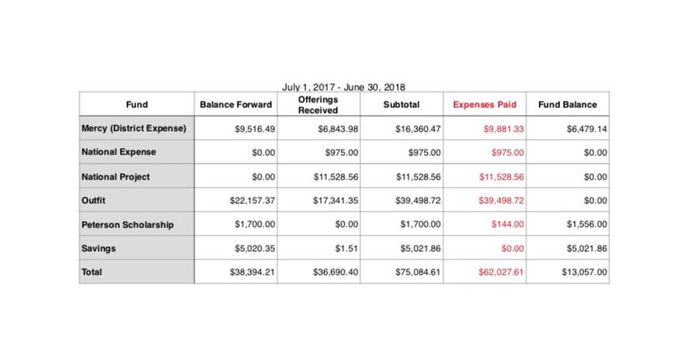Select the Fund column header cell
The width and height of the screenshot is (692, 347).
(x=137, y=104)
